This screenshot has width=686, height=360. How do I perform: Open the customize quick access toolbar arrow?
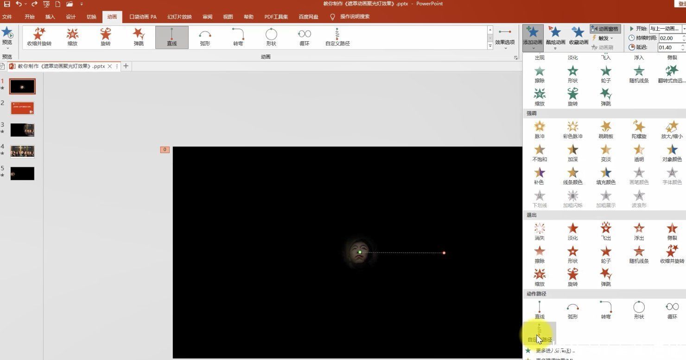click(82, 4)
